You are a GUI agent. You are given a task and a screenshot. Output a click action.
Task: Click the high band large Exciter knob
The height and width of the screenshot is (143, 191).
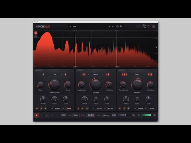click(x=137, y=84)
